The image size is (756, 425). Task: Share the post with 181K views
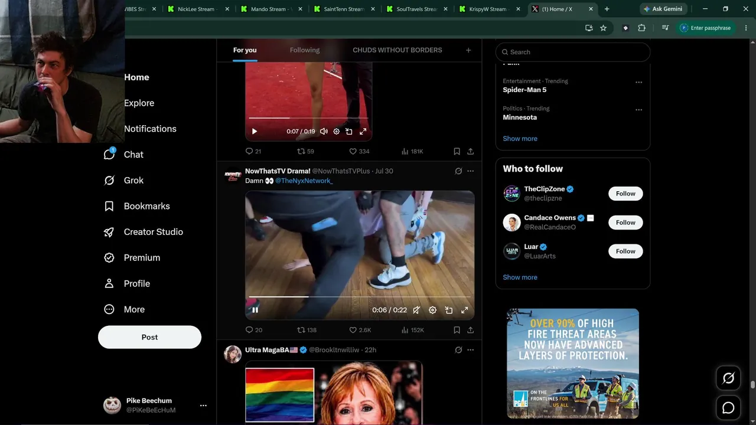click(470, 152)
